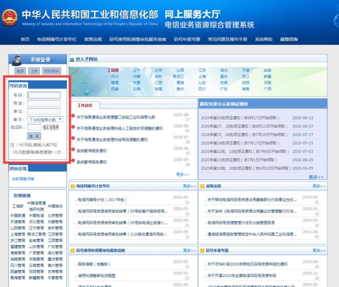The height and width of the screenshot is (287, 339).
Task: Click the yellow icon beside 码号年报专题 section
Action: click(x=202, y=250)
